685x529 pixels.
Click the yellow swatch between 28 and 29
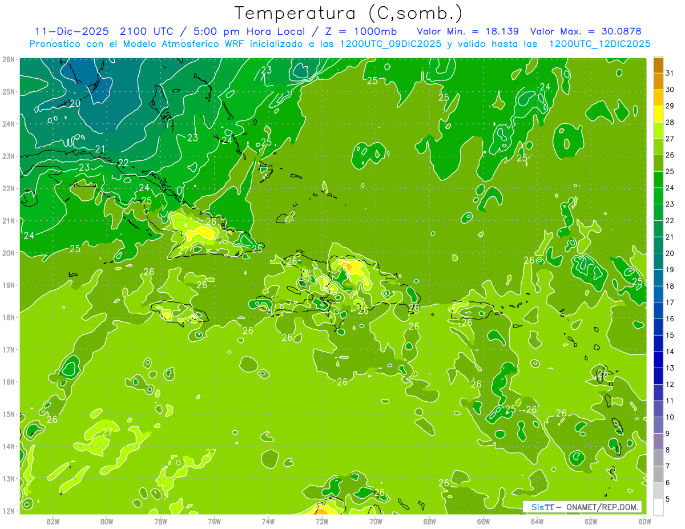point(658,114)
